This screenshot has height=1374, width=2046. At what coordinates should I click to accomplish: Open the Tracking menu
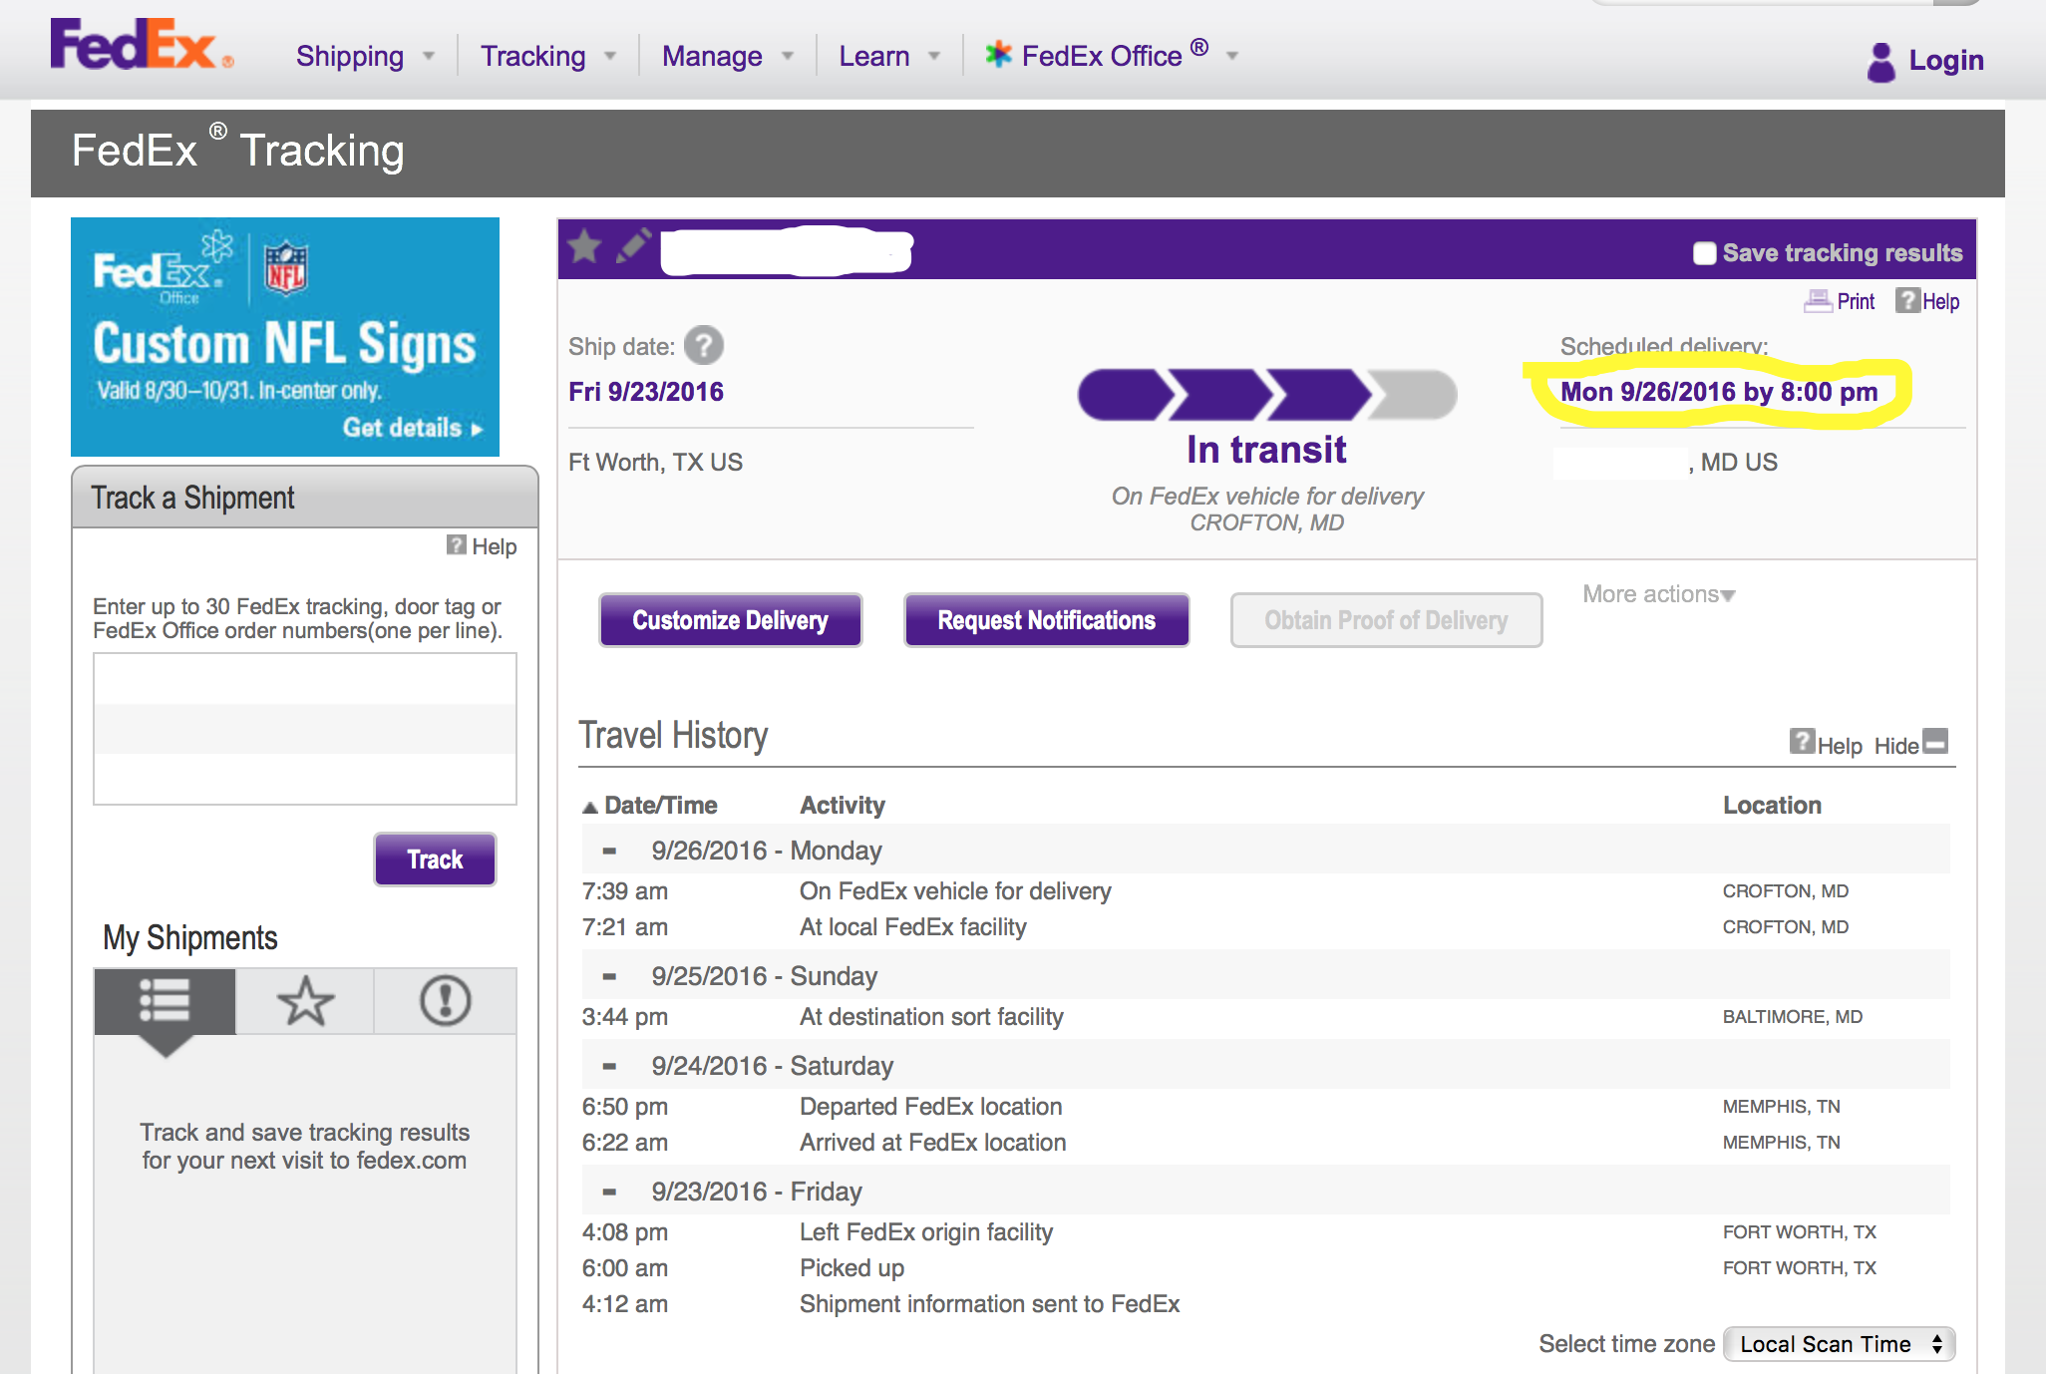[548, 56]
